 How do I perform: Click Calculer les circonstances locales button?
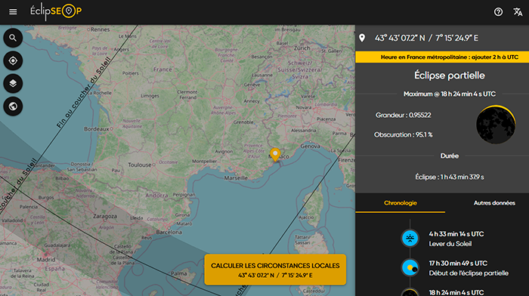point(275,270)
